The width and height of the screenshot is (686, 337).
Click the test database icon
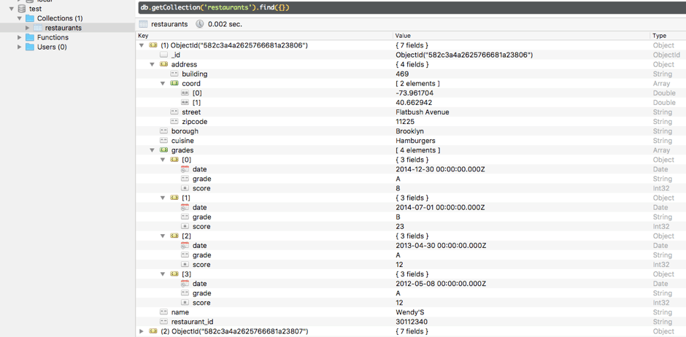[x=22, y=9]
